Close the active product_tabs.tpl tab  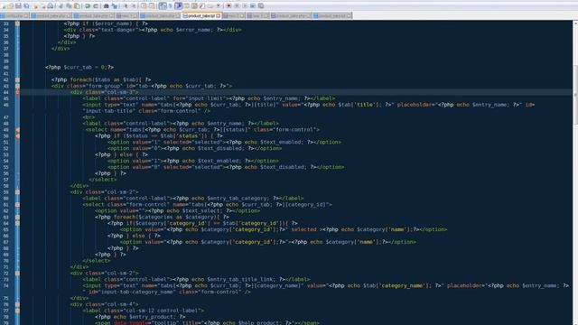click(219, 16)
